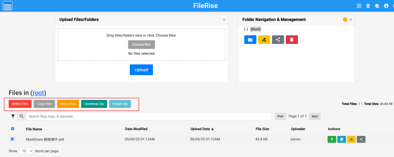Uncheck the MarkDown PDF file checkbox
Image resolution: width=394 pixels, height=157 pixels.
click(x=13, y=139)
